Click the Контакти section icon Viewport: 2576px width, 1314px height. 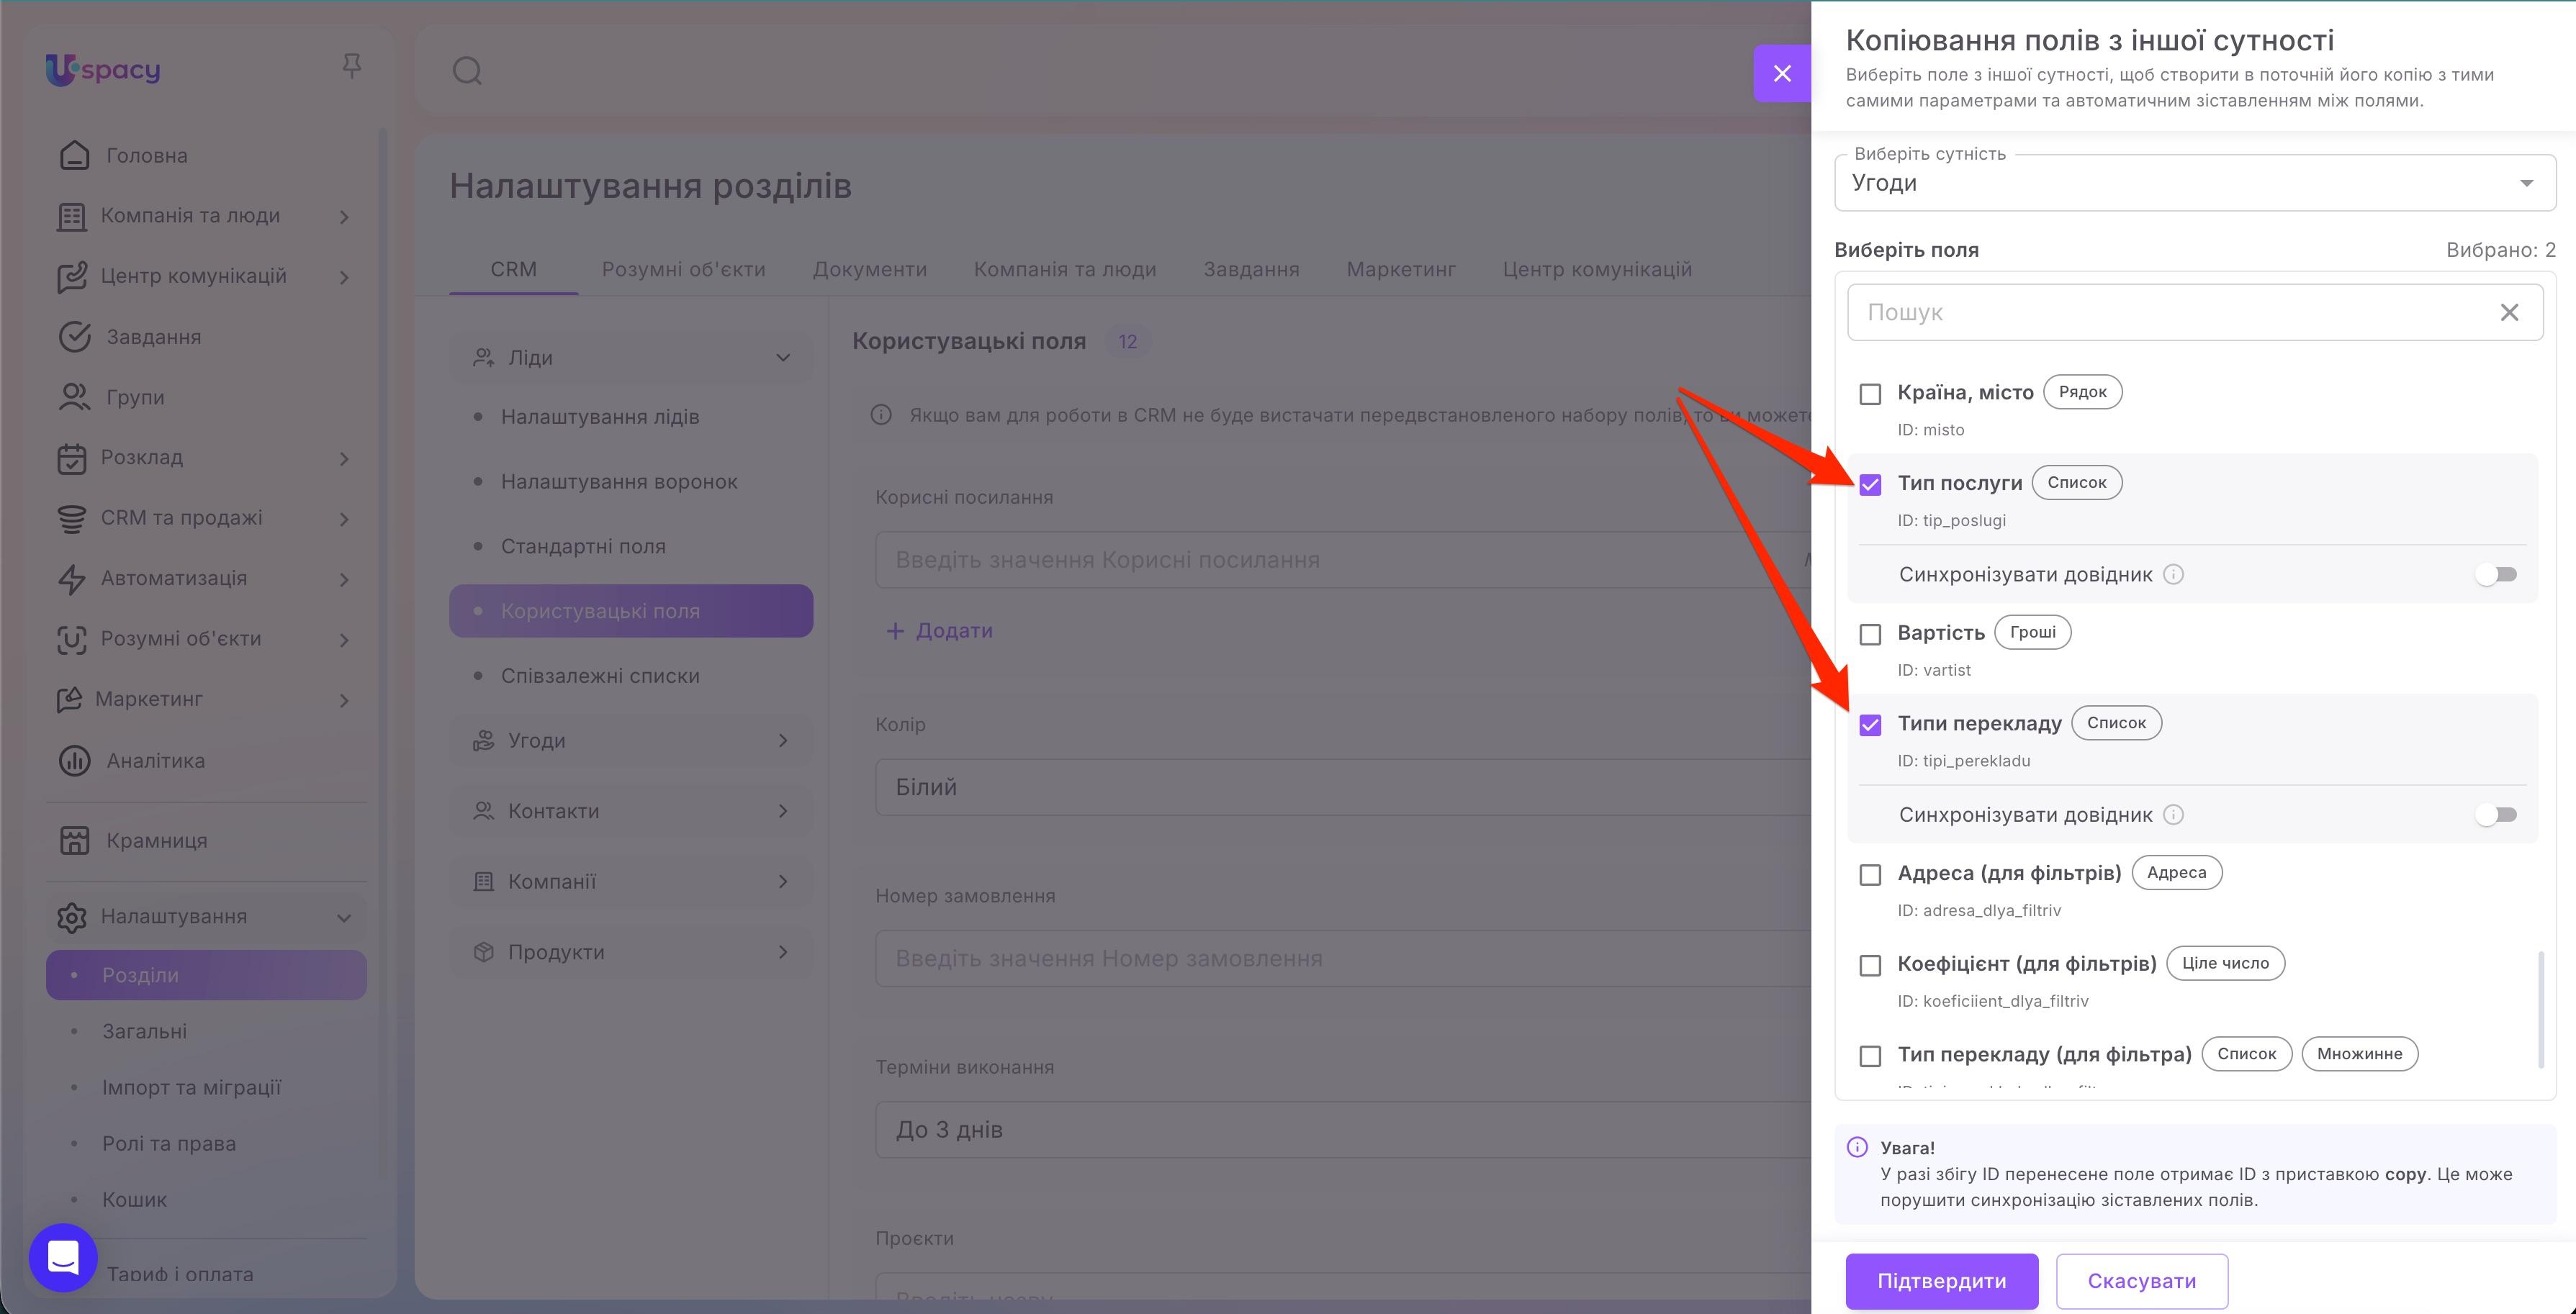click(x=484, y=810)
